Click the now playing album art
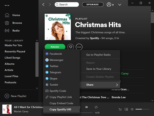Image resolution: width=154 pixels, height=116 pixels. [x=7, y=109]
